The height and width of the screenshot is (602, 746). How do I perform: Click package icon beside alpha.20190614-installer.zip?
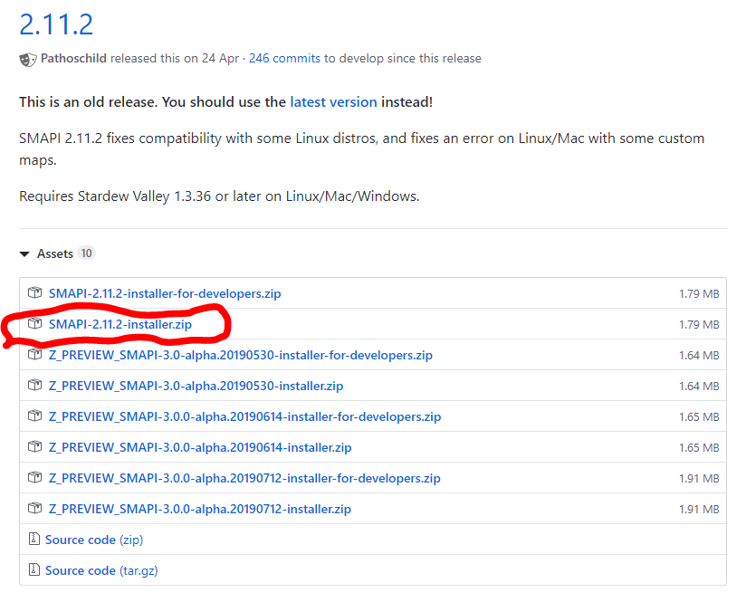(34, 446)
